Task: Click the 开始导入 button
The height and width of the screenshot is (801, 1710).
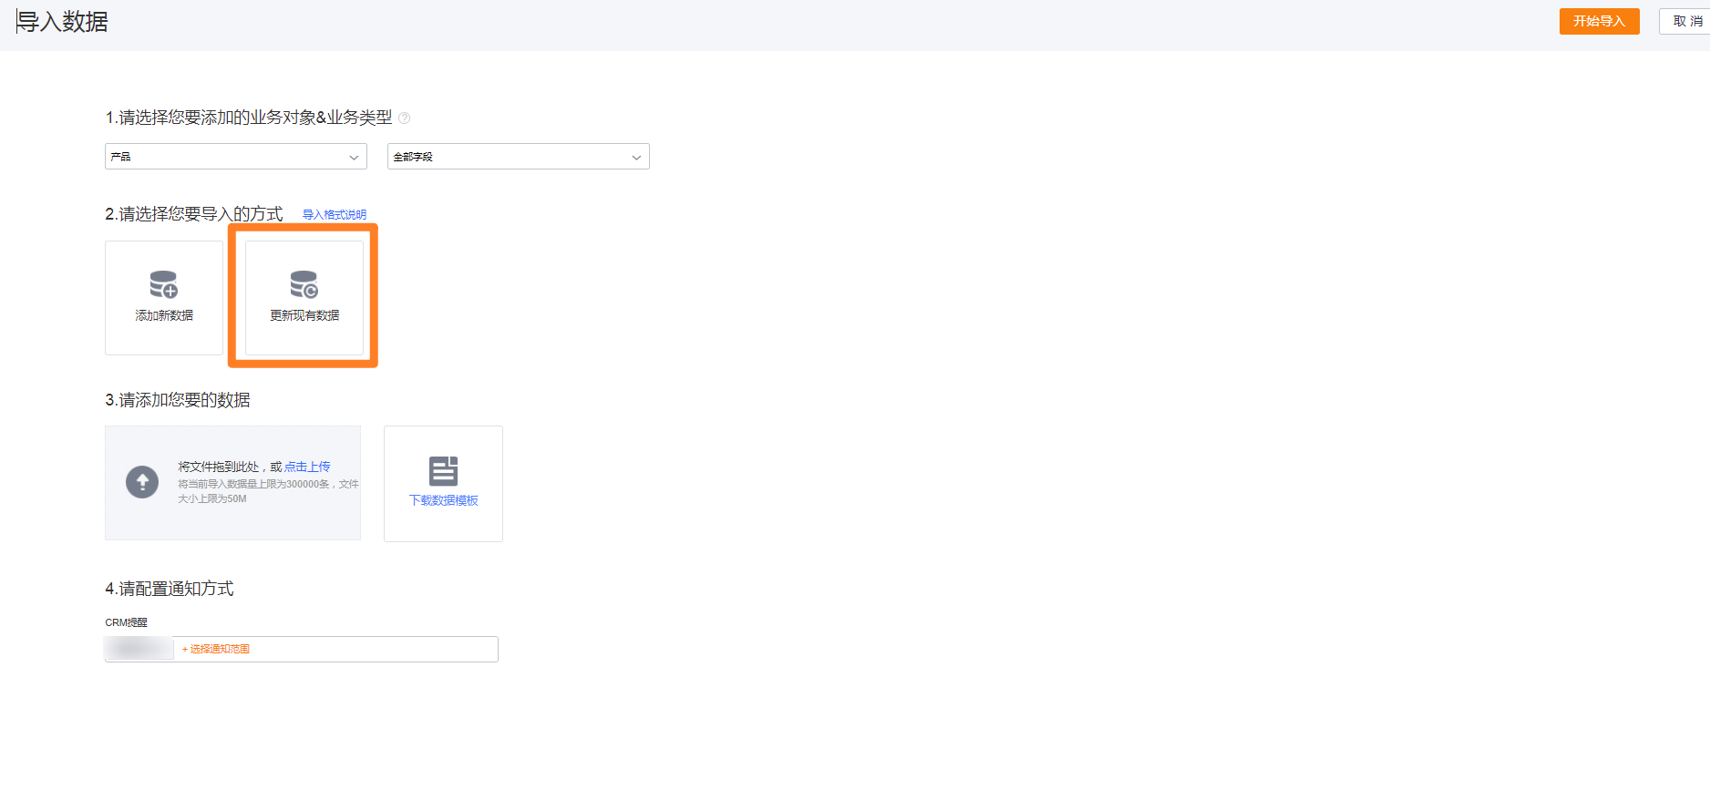Action: (x=1600, y=21)
